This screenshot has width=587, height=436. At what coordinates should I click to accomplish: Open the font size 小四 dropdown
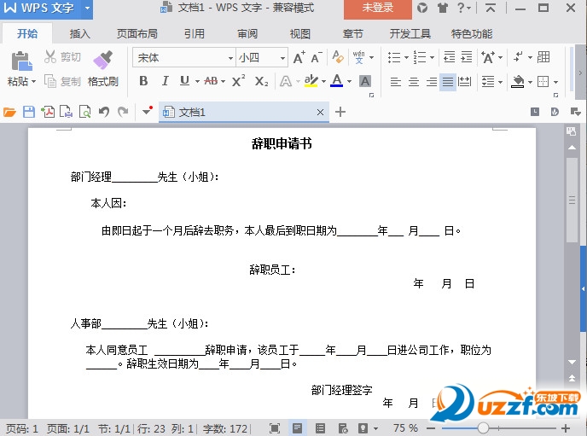[282, 58]
